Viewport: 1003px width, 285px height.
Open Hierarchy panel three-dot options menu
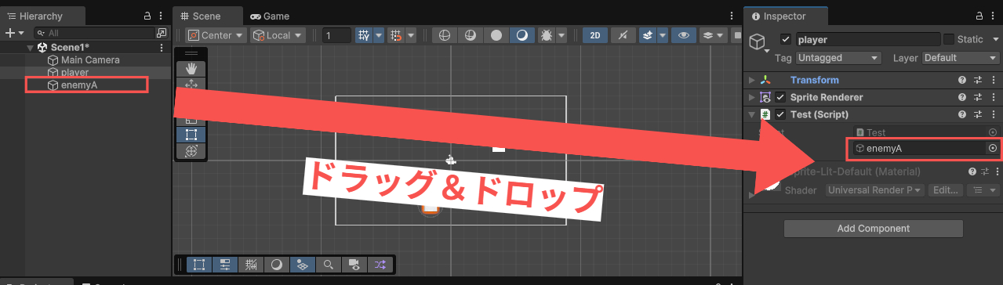(x=162, y=16)
